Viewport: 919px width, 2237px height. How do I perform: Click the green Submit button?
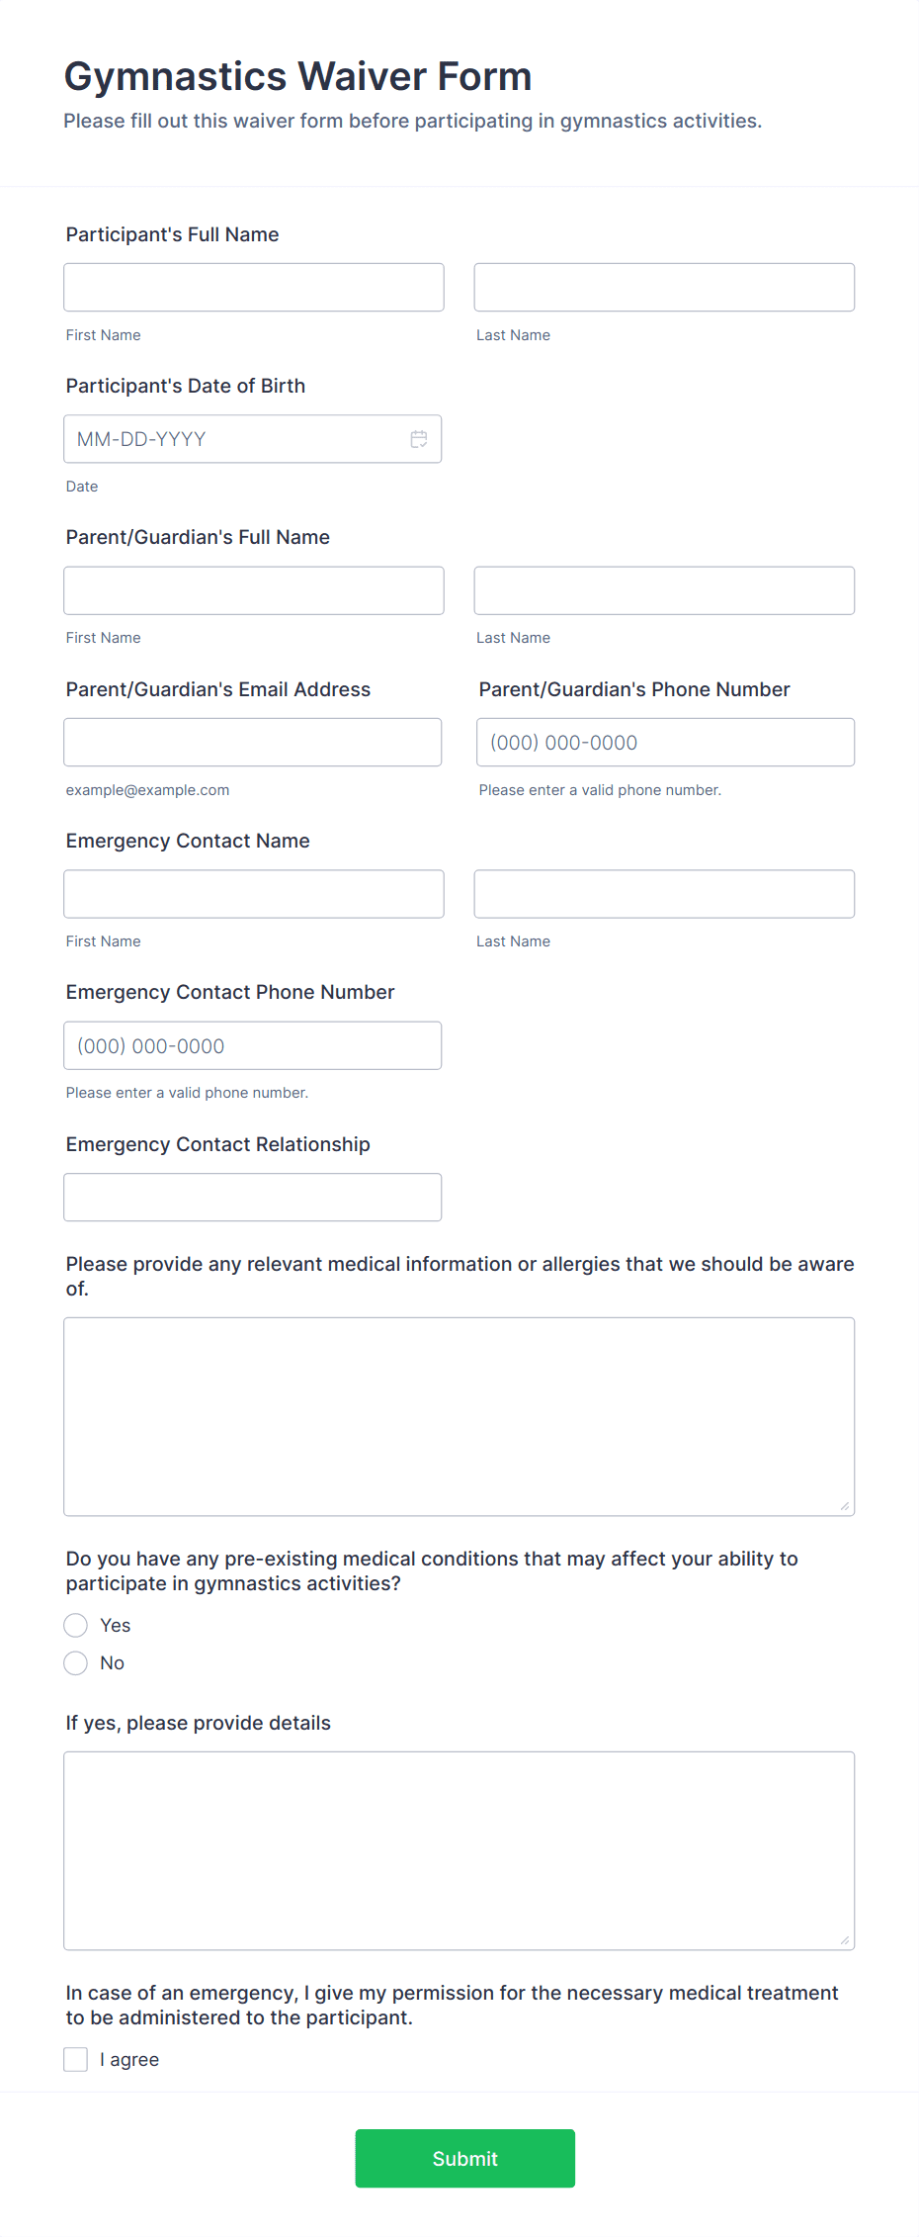coord(464,2159)
